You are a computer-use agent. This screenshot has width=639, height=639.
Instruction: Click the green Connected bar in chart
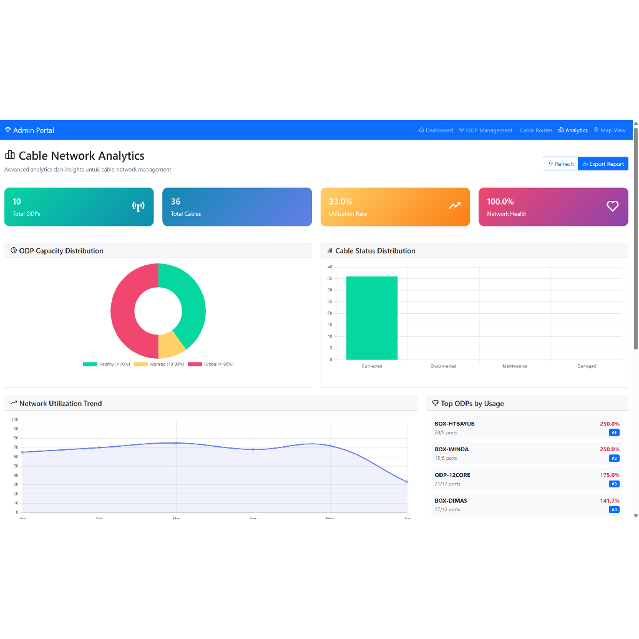point(372,318)
